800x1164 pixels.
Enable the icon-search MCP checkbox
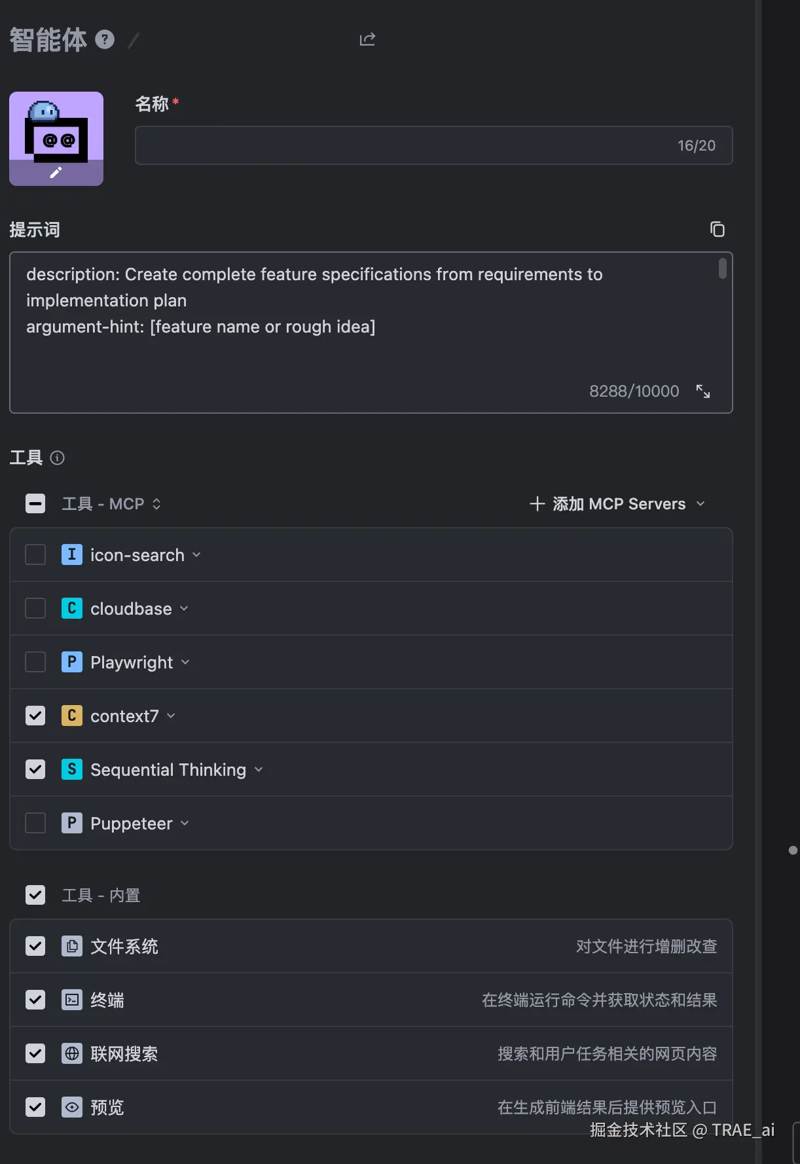pyautogui.click(x=35, y=555)
